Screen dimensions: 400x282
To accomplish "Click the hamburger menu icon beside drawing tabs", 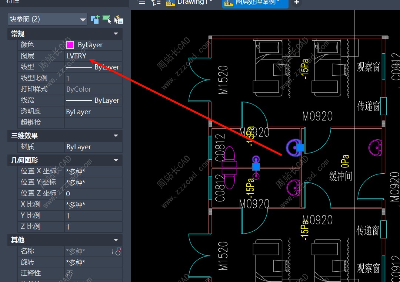I will (141, 2).
